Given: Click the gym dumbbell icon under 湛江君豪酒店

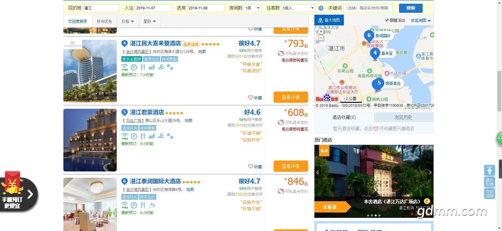Looking at the screenshot, I should 170,136.
